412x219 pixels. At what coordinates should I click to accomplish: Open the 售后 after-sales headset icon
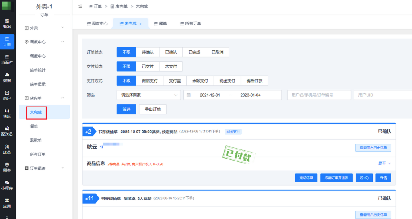pyautogui.click(x=7, y=113)
